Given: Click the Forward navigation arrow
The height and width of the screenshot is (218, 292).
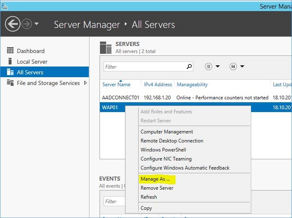Looking at the screenshot, I should pos(27,24).
